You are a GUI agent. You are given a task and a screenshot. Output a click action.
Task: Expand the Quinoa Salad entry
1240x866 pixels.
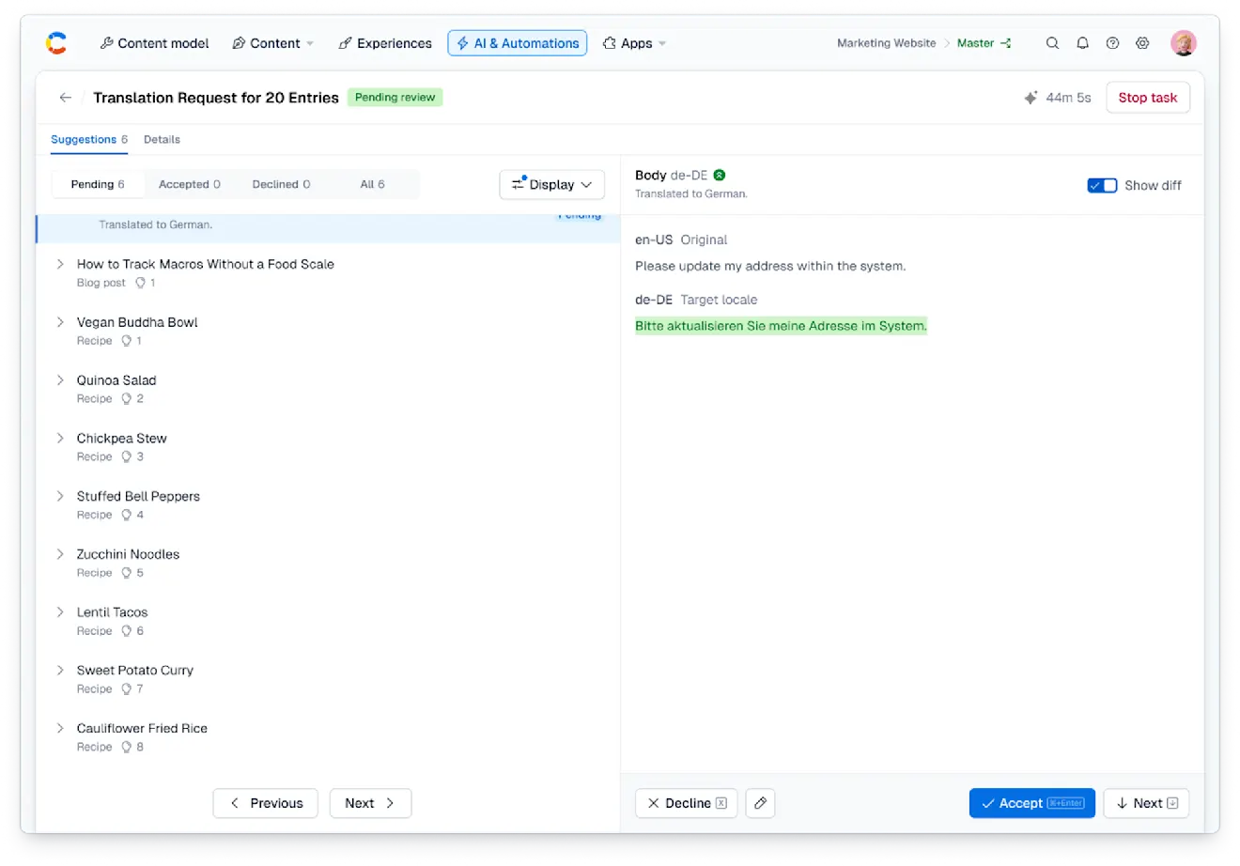[60, 380]
